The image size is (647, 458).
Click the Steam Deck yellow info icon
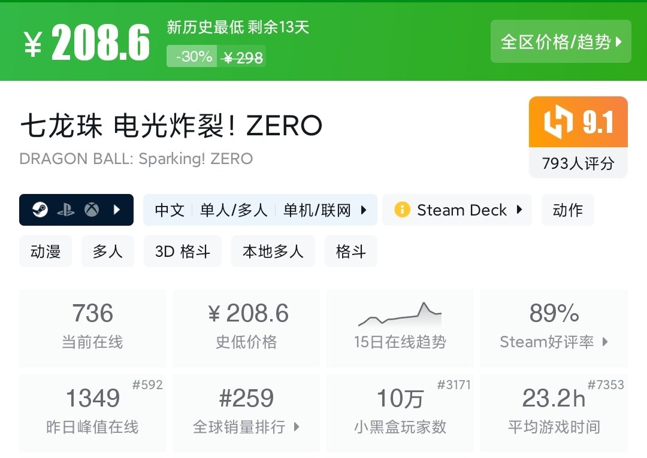(402, 210)
